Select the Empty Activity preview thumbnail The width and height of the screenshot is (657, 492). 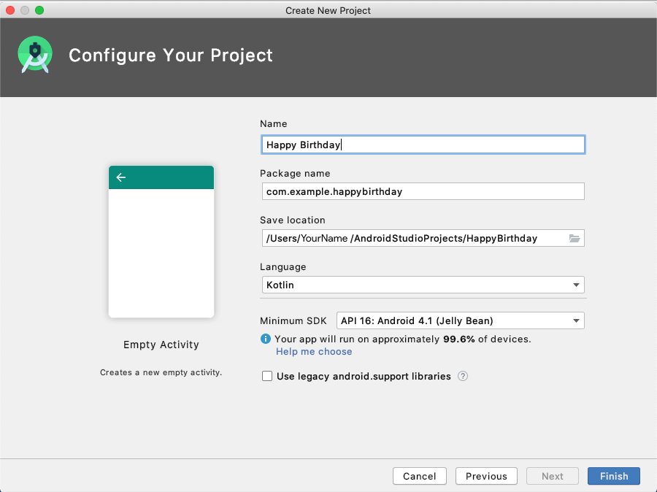(x=161, y=242)
